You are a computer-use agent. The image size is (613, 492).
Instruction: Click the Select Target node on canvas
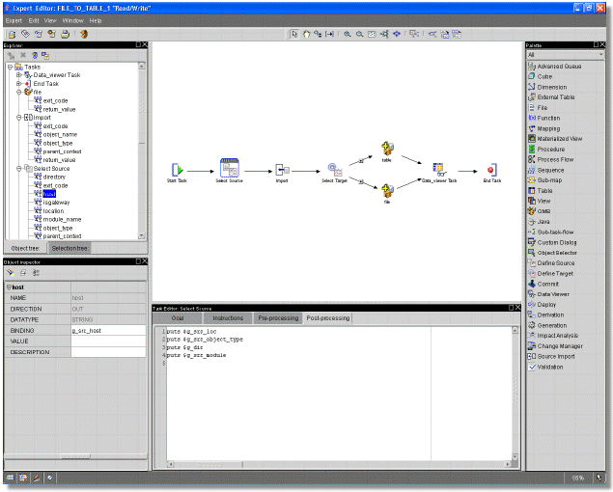click(x=335, y=173)
